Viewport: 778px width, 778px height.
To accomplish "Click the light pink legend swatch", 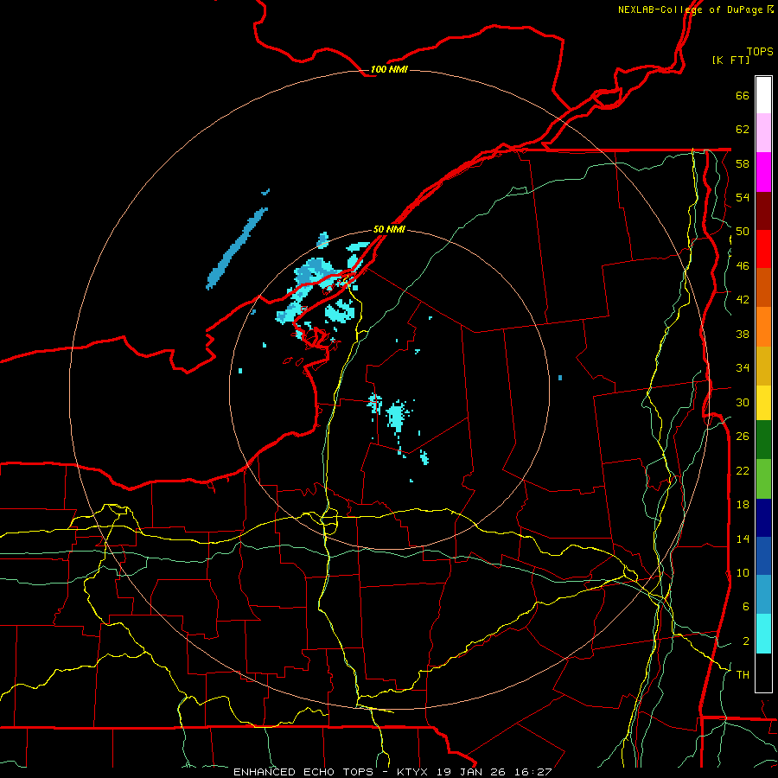I will pos(763,133).
